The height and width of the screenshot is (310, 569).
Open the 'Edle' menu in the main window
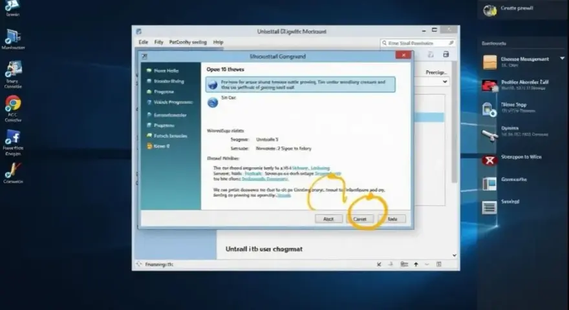coord(144,42)
